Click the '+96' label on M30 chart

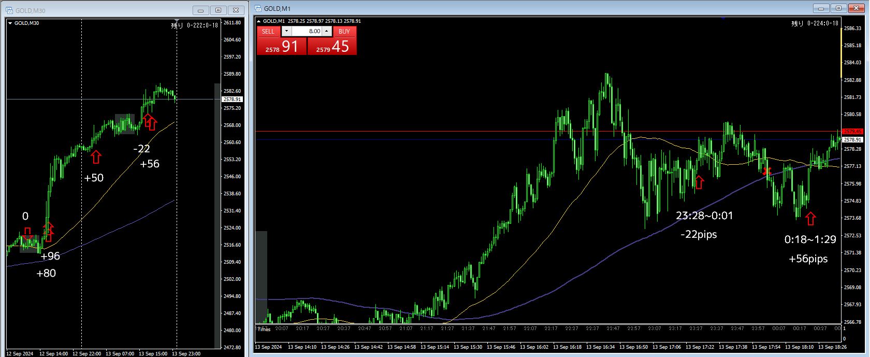click(x=50, y=256)
